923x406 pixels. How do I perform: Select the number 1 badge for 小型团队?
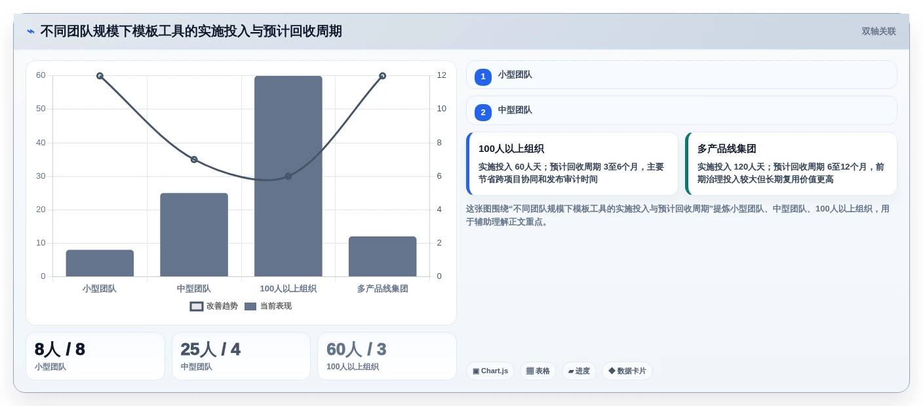pos(483,77)
